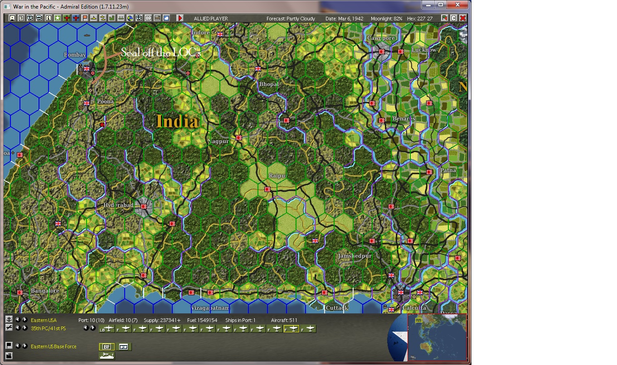The width and height of the screenshot is (617, 365).
Task: Click the green and red flag icon top right
Action: 445,18
